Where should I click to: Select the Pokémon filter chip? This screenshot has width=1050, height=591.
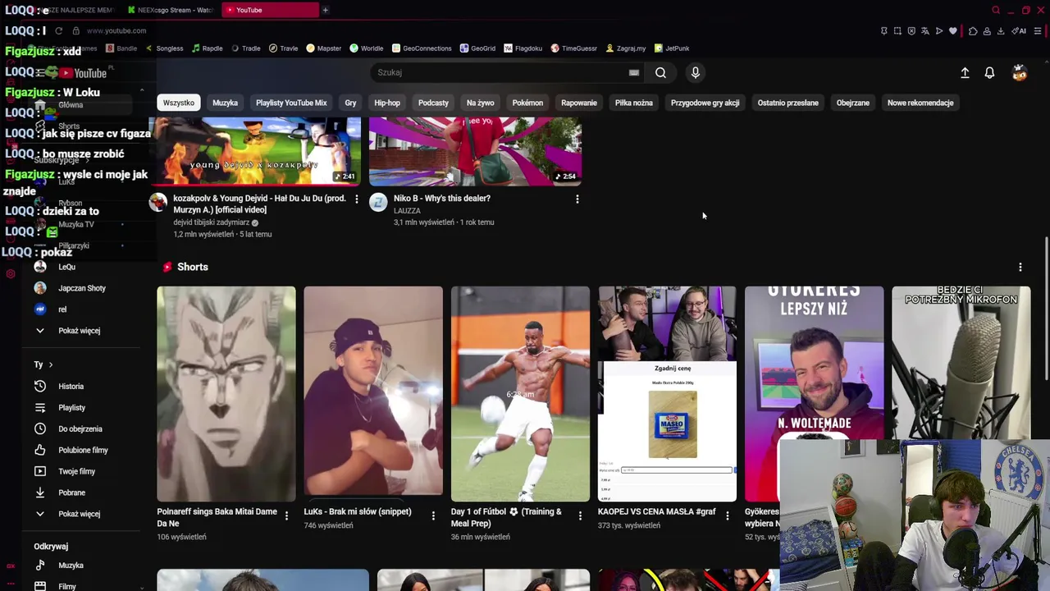(x=527, y=103)
